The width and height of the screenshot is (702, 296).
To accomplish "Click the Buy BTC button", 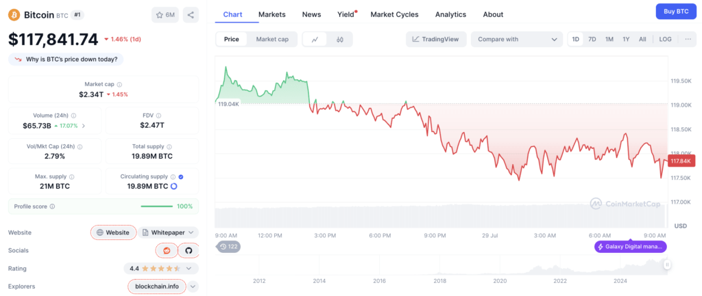I will click(676, 11).
